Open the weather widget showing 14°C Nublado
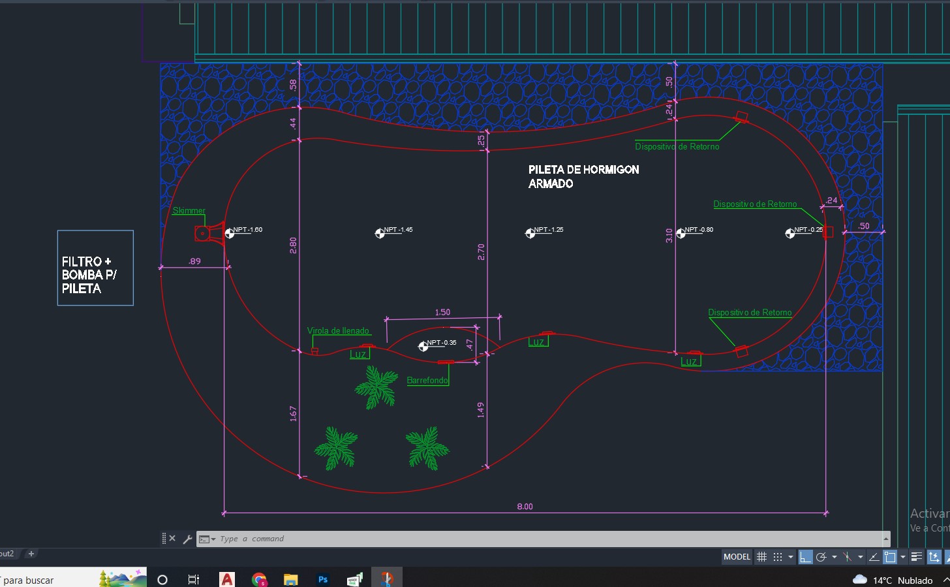This screenshot has width=950, height=587. pyautogui.click(x=892, y=580)
